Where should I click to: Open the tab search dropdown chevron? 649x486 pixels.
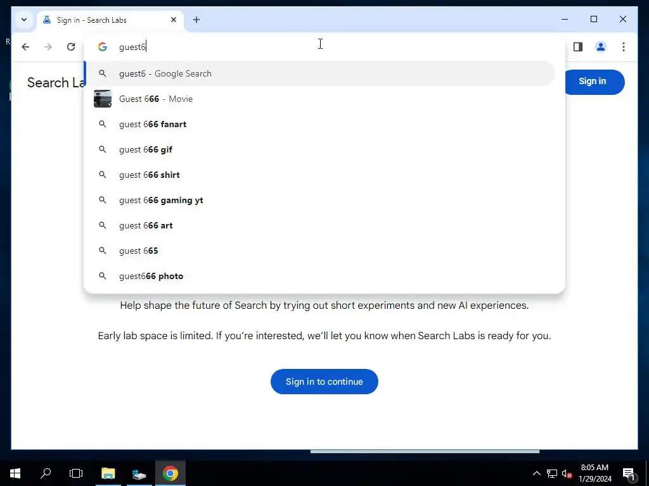pyautogui.click(x=24, y=20)
